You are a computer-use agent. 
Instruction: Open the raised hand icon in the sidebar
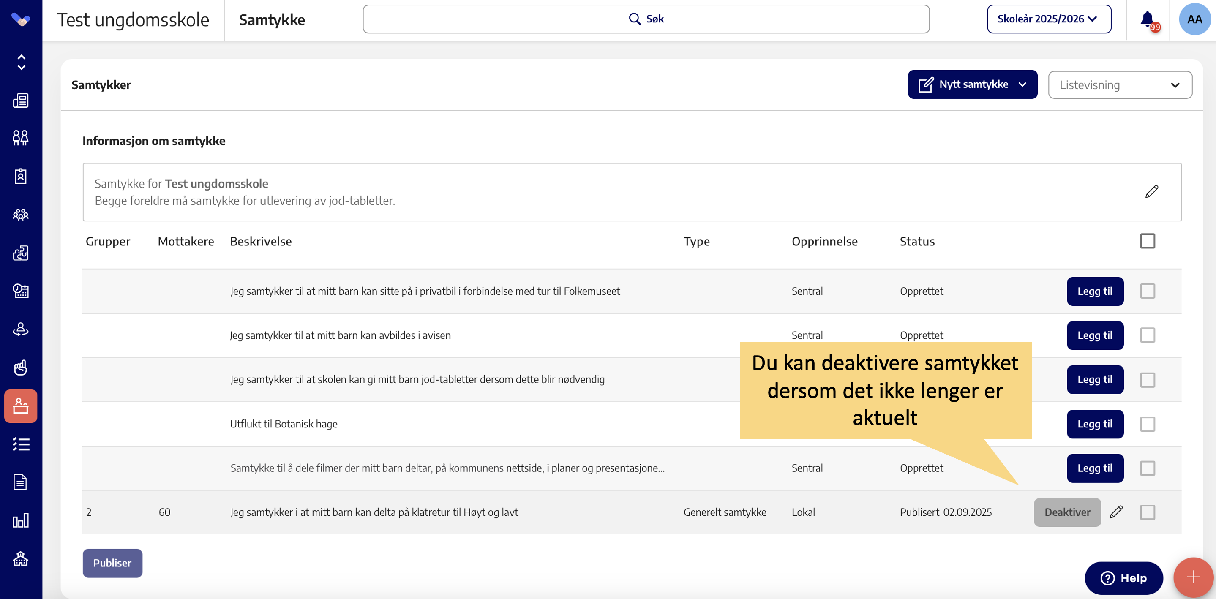coord(21,367)
